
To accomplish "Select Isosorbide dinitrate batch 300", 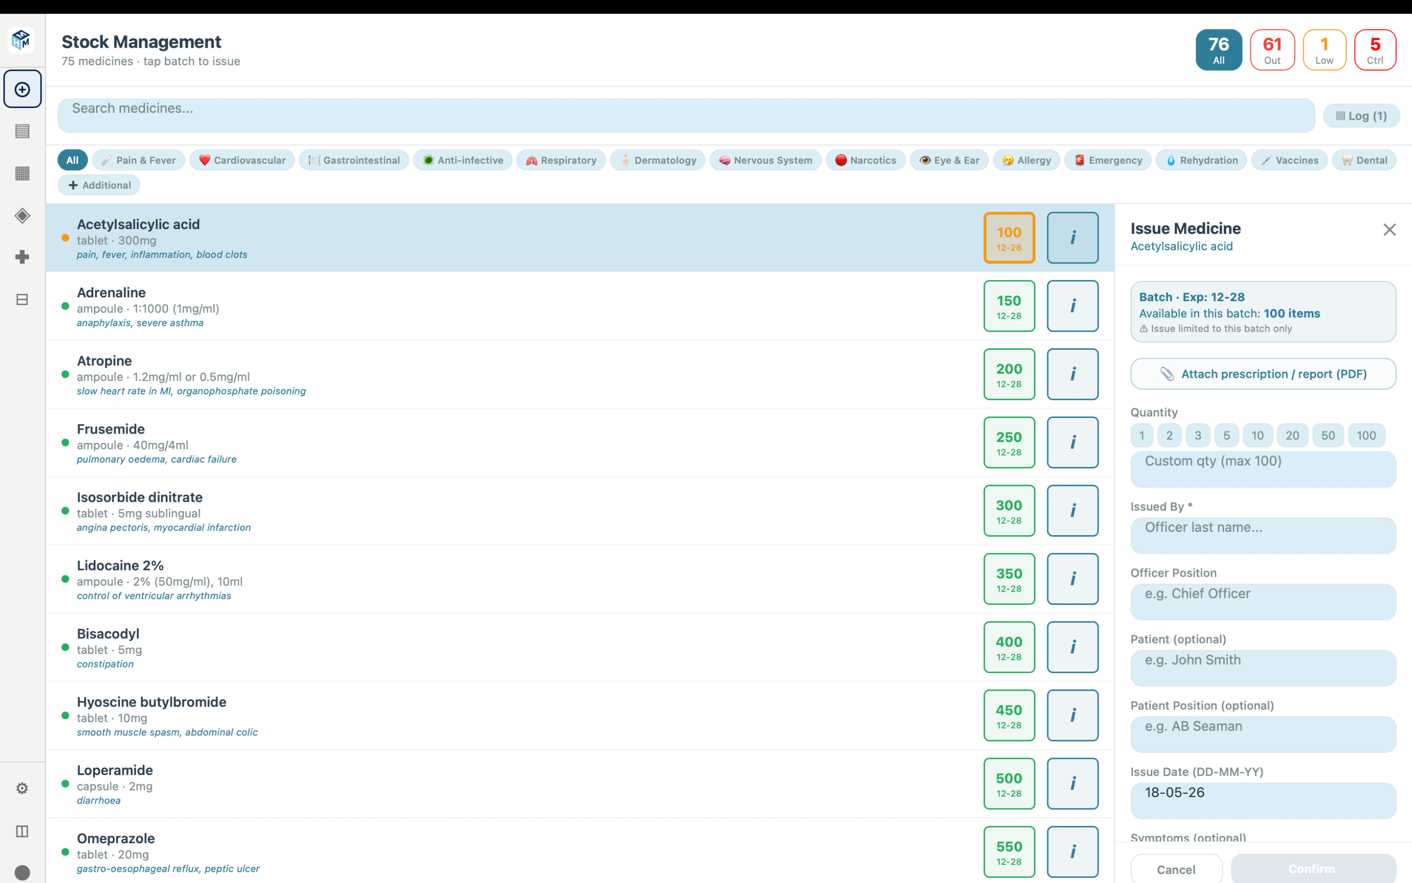I will click(1009, 510).
